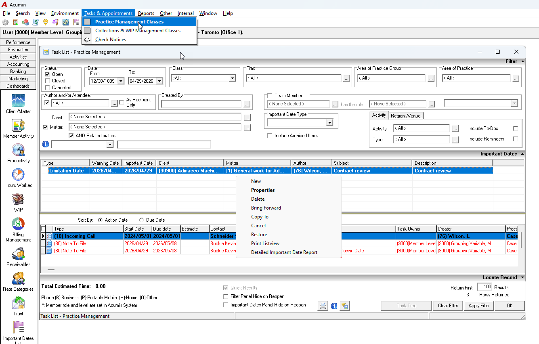
Task: Select Practice Management Classes menu item
Action: coord(139,22)
